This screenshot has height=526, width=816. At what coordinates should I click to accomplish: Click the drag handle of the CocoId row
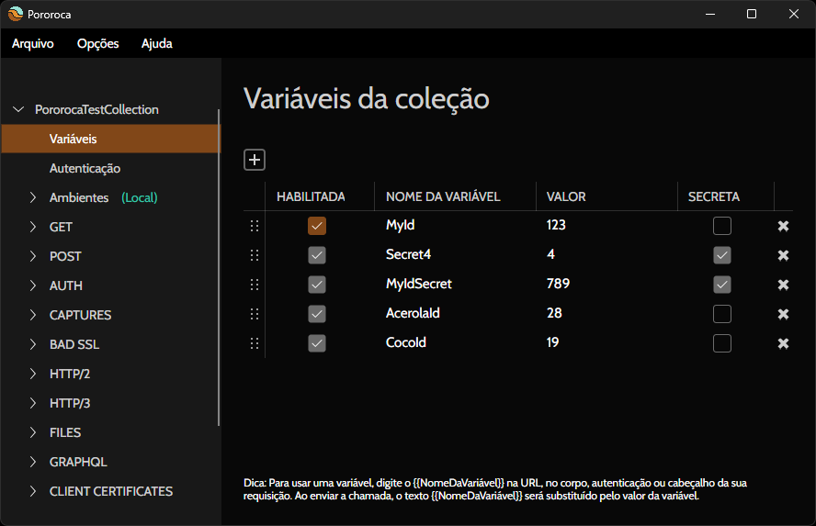255,343
